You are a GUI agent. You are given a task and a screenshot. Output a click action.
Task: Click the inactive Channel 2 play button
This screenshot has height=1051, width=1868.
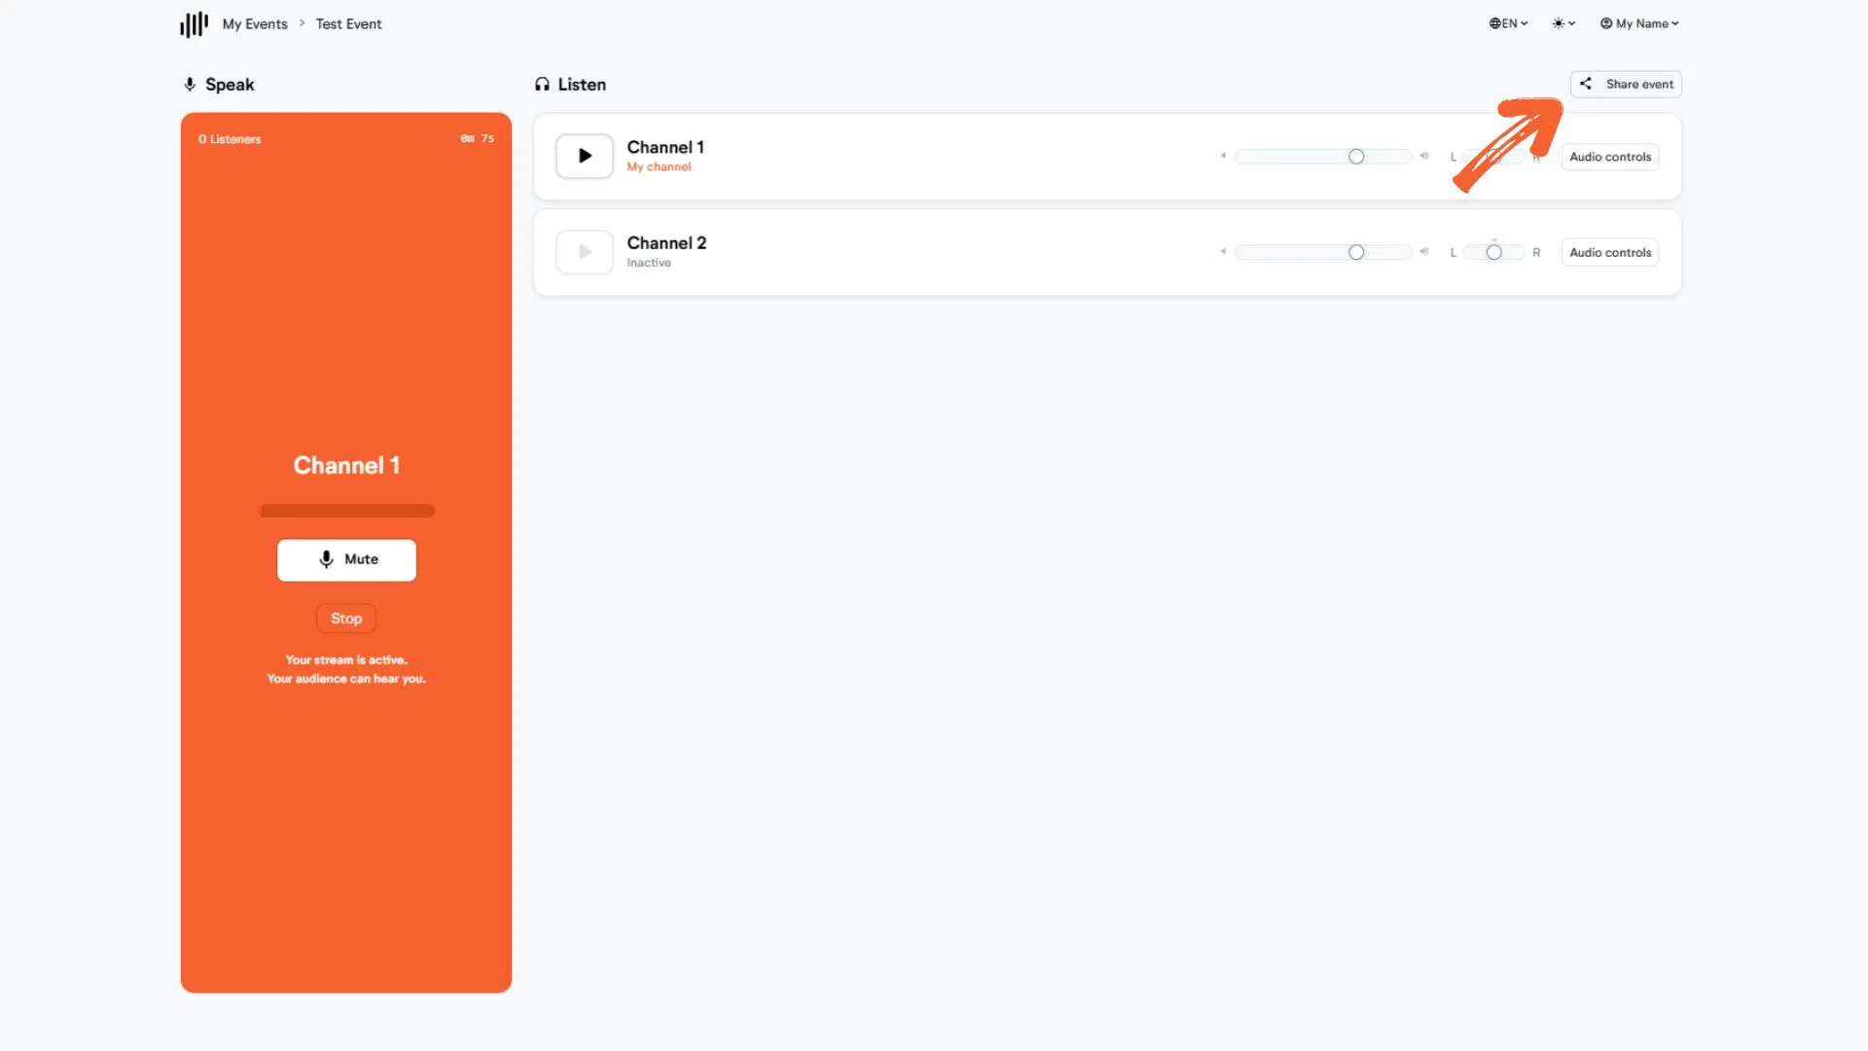pos(585,251)
